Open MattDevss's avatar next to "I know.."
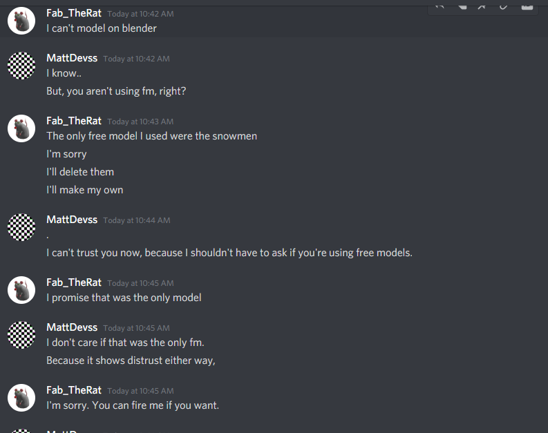 pos(21,66)
